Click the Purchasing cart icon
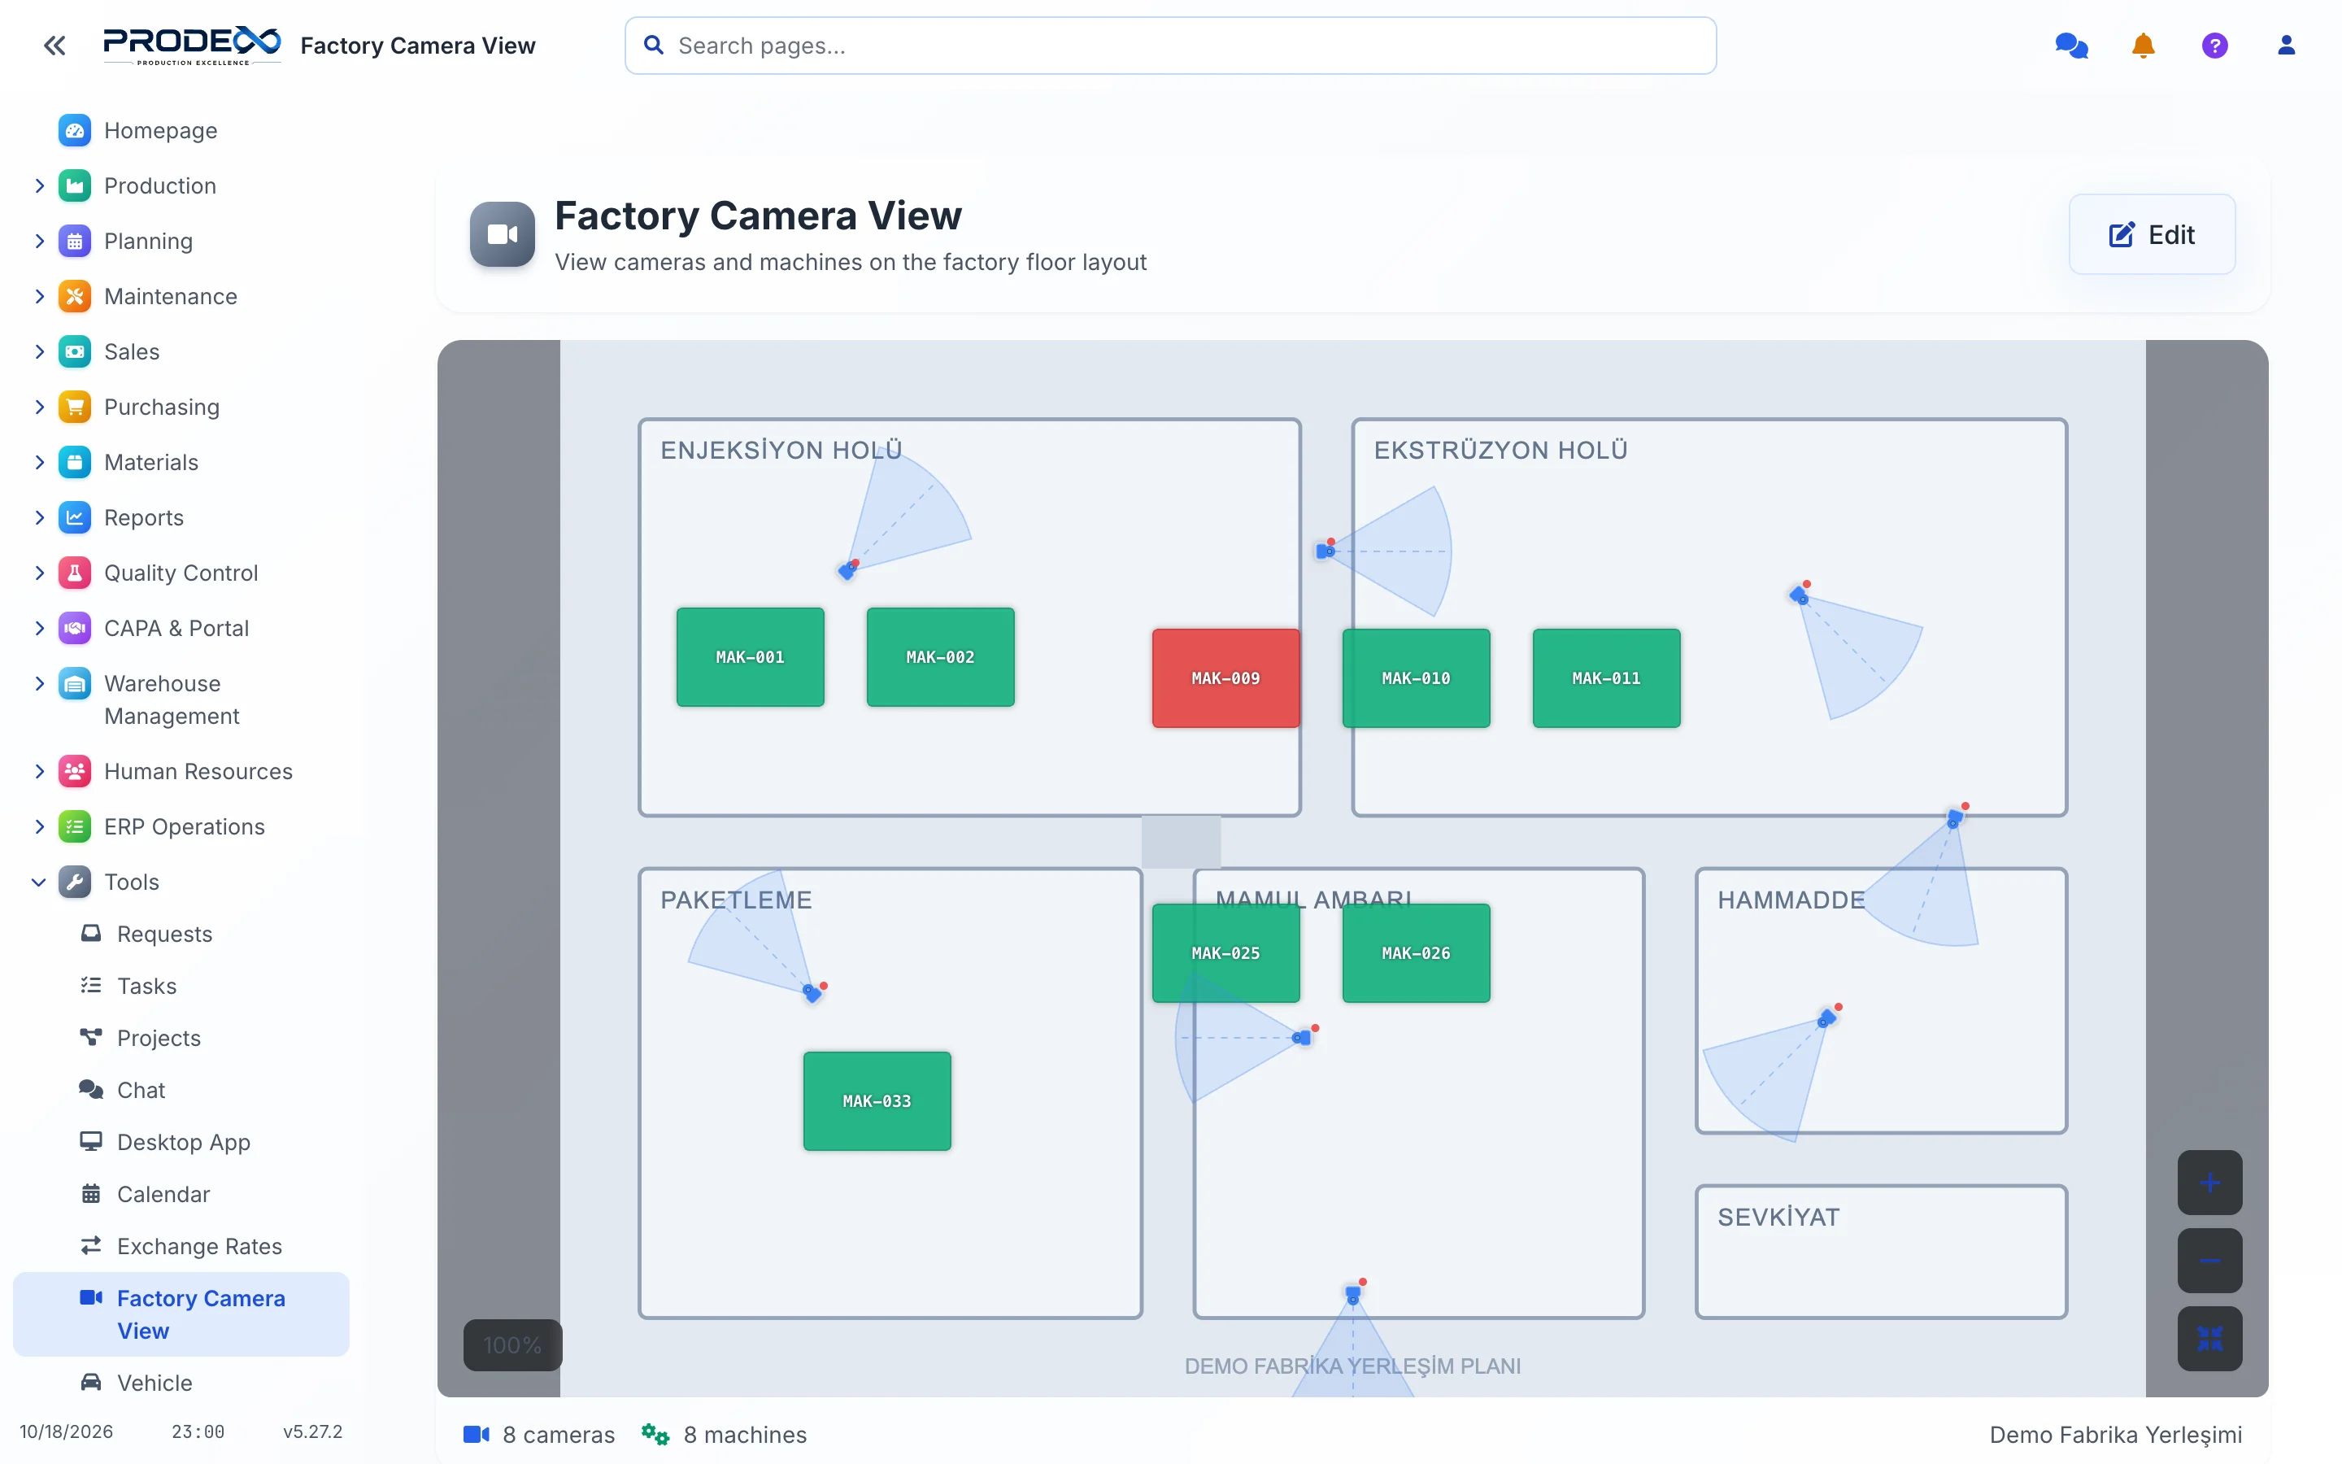2342x1464 pixels. click(x=75, y=407)
